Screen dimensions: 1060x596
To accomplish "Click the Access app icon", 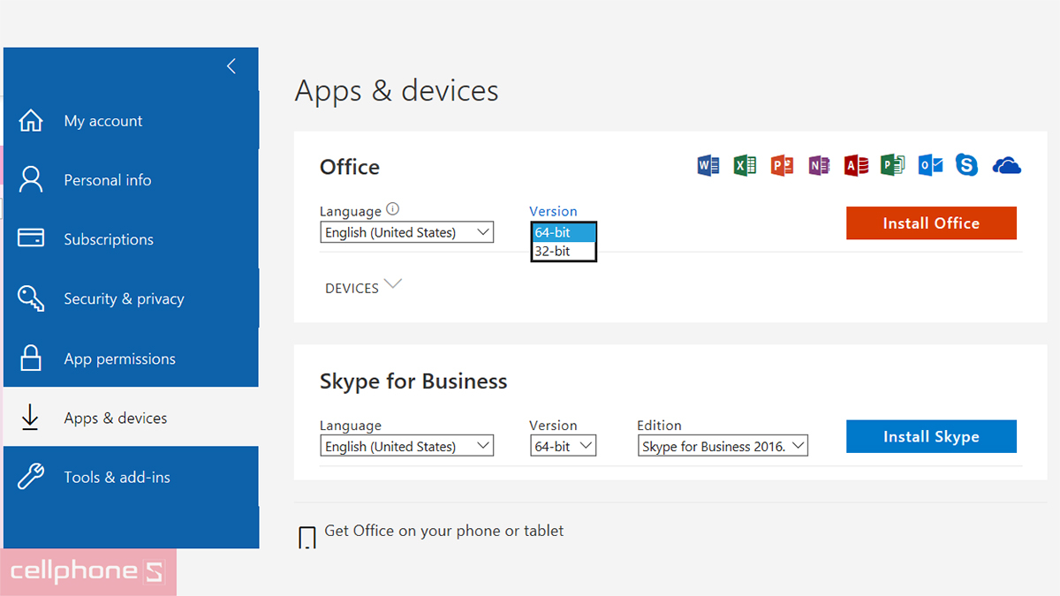I will click(856, 165).
